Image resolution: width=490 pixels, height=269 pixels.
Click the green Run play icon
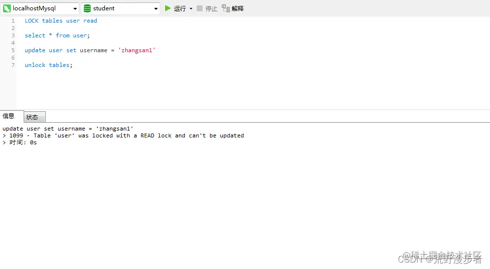point(168,8)
